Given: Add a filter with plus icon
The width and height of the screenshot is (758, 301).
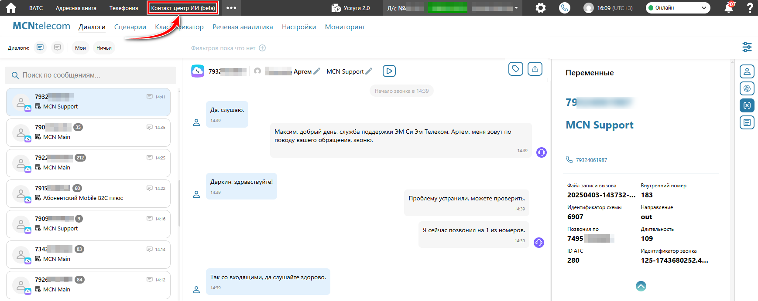Looking at the screenshot, I should (x=262, y=48).
